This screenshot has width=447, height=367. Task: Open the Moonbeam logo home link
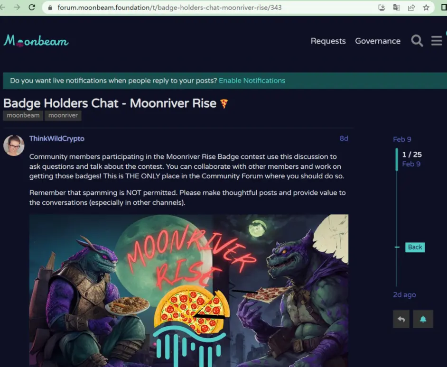(36, 41)
